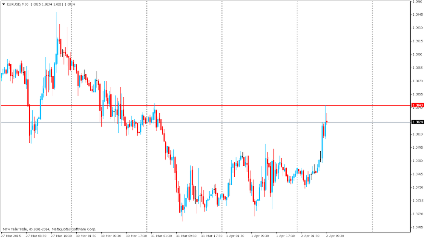The width and height of the screenshot is (426, 239).
Task: Click the triangle arrow beside EURUSD,M30
Action: click(x=3, y=4)
